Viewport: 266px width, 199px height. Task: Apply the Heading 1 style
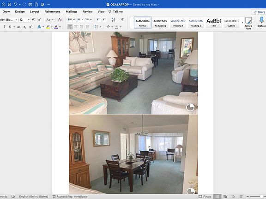click(178, 23)
